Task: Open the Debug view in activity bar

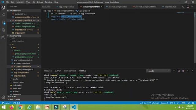Action: pyautogui.click(x=3, y=30)
